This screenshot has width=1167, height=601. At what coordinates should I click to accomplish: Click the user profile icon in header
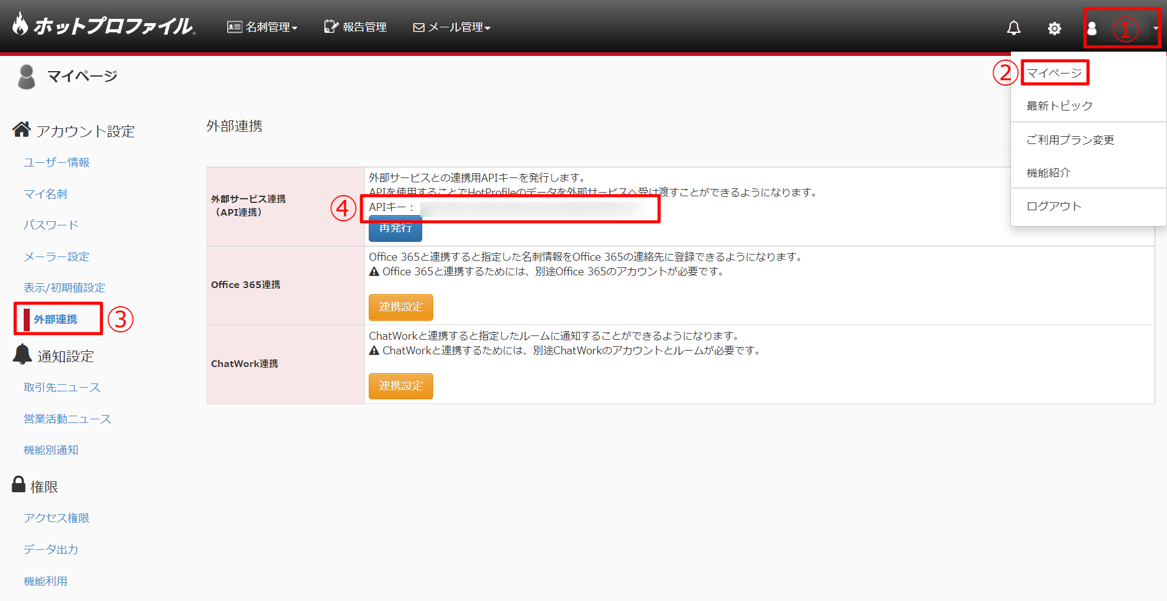pyautogui.click(x=1092, y=29)
